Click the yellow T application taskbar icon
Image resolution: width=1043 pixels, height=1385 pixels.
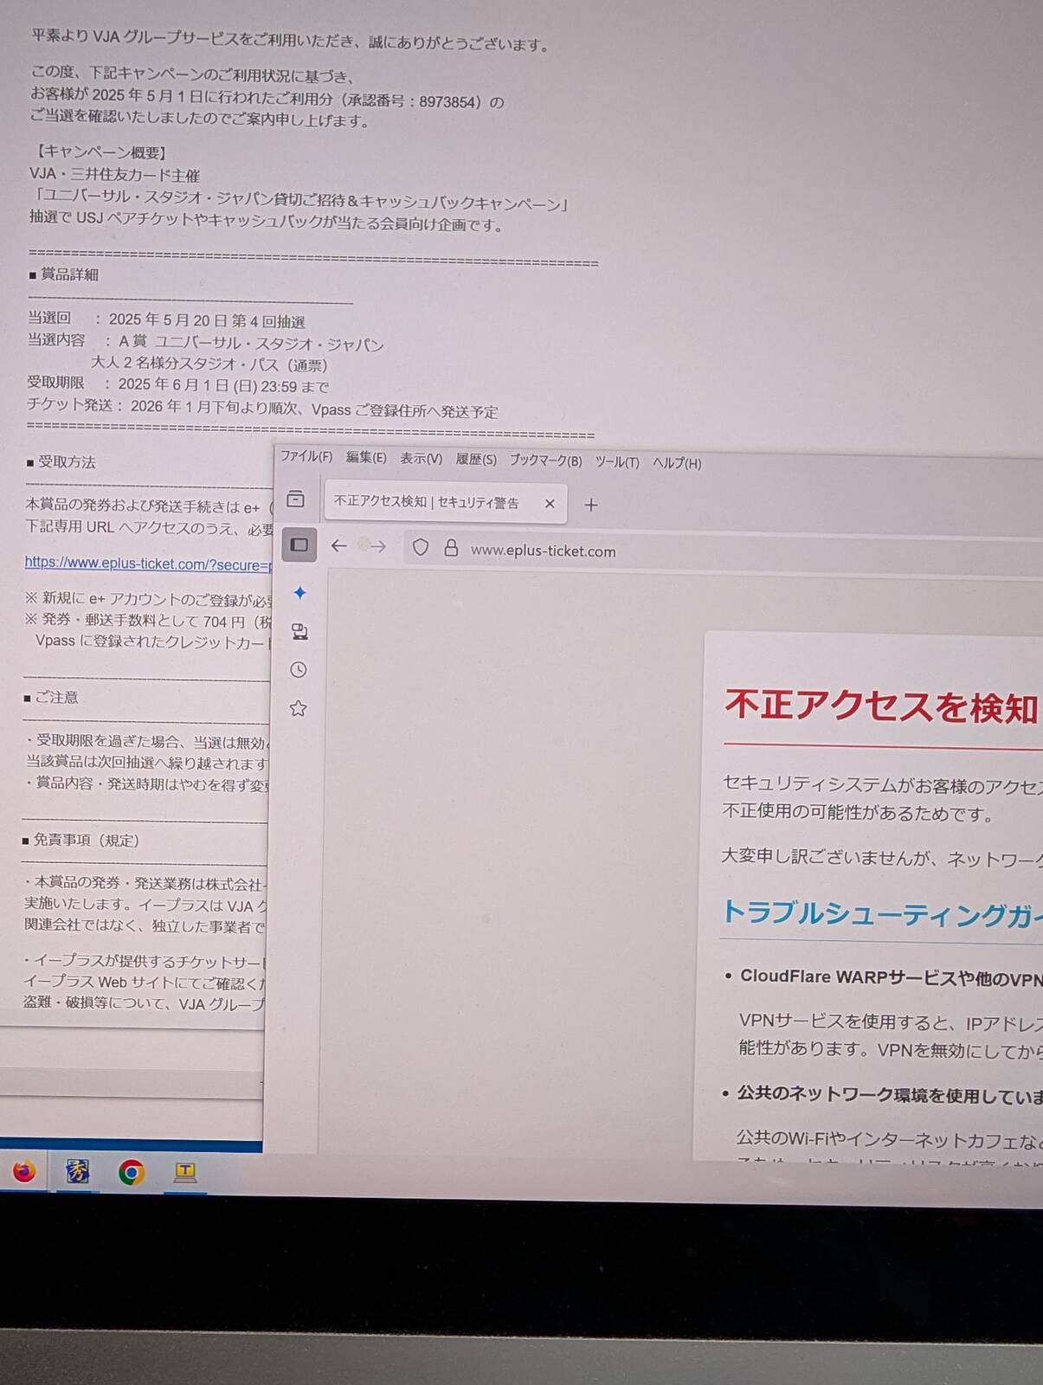tap(185, 1173)
